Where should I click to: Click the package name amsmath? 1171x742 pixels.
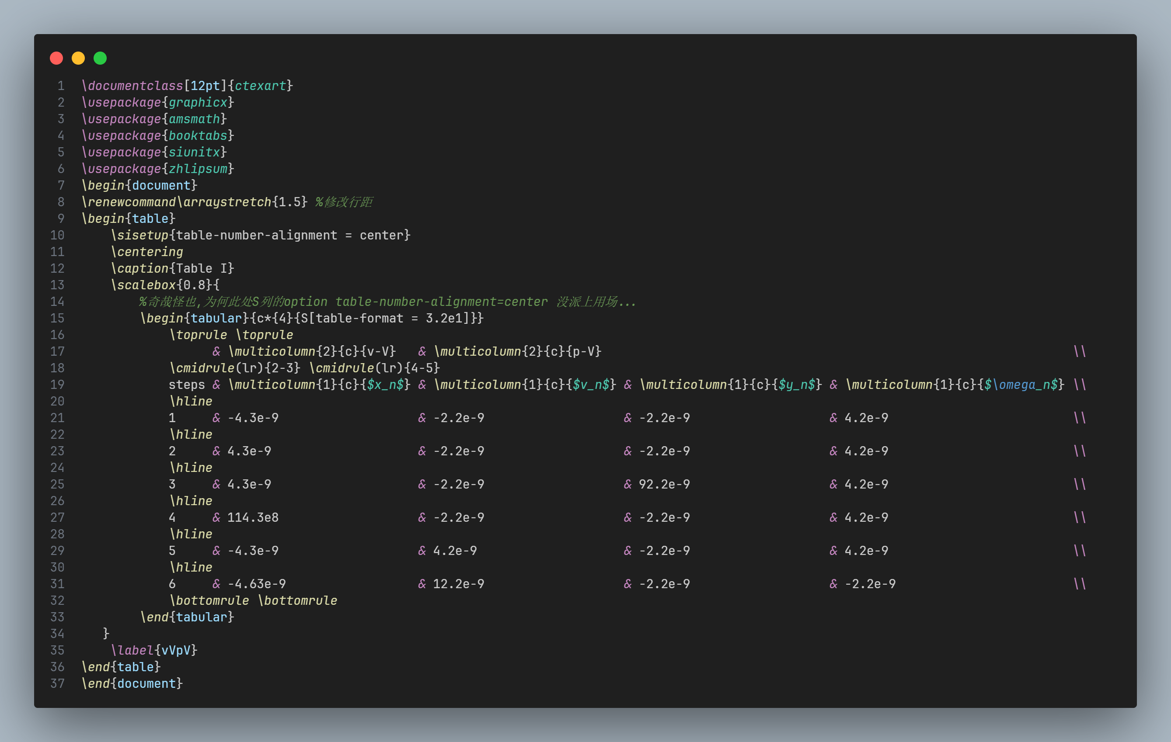tap(194, 119)
